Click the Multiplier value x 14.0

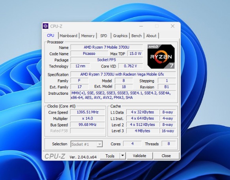point(88,118)
